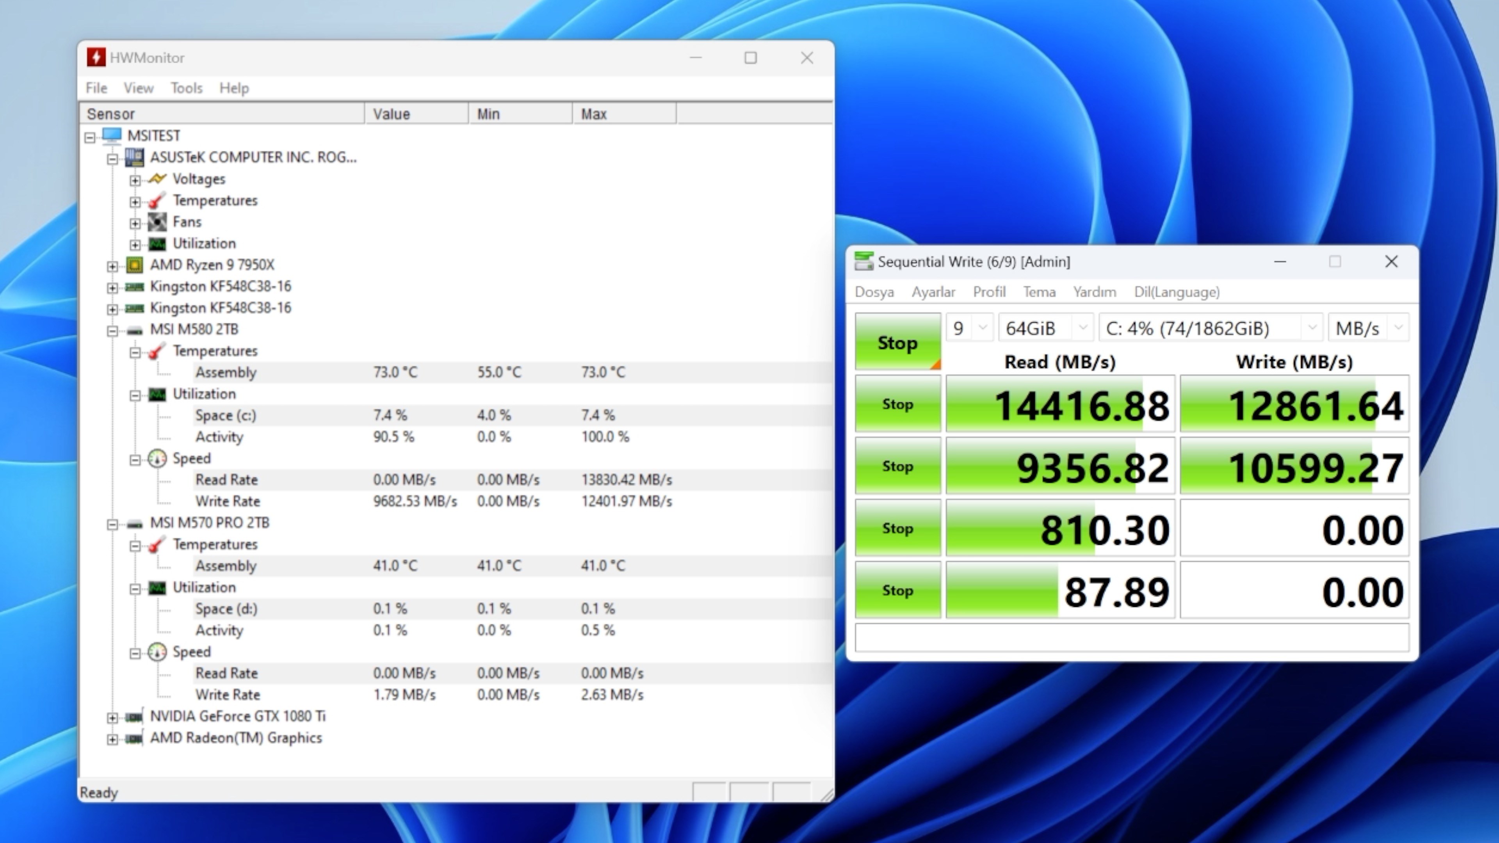Click the thermometer icon under MSI M570 PRO

tap(157, 545)
